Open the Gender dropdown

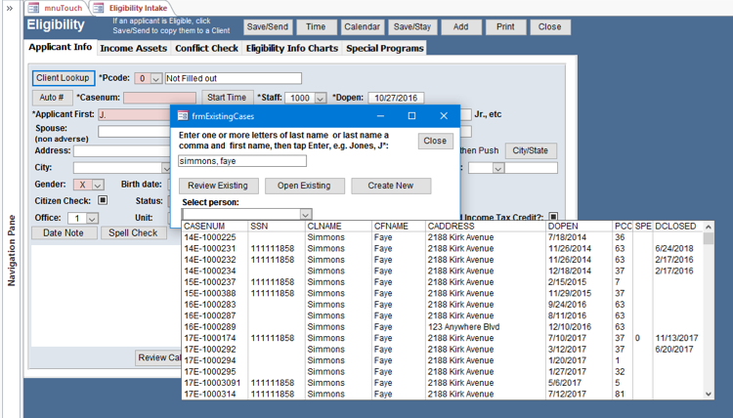click(x=97, y=185)
